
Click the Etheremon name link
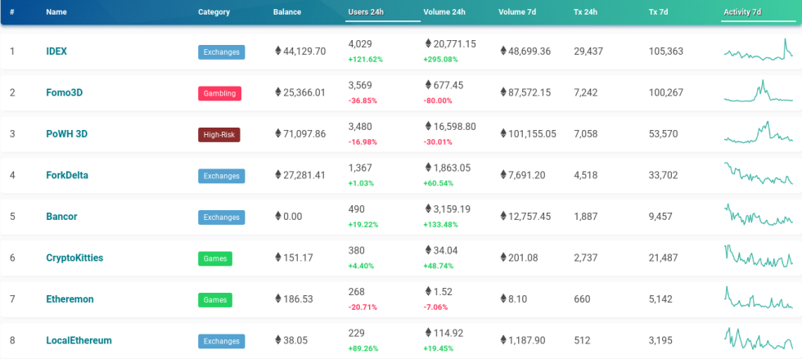click(x=70, y=299)
